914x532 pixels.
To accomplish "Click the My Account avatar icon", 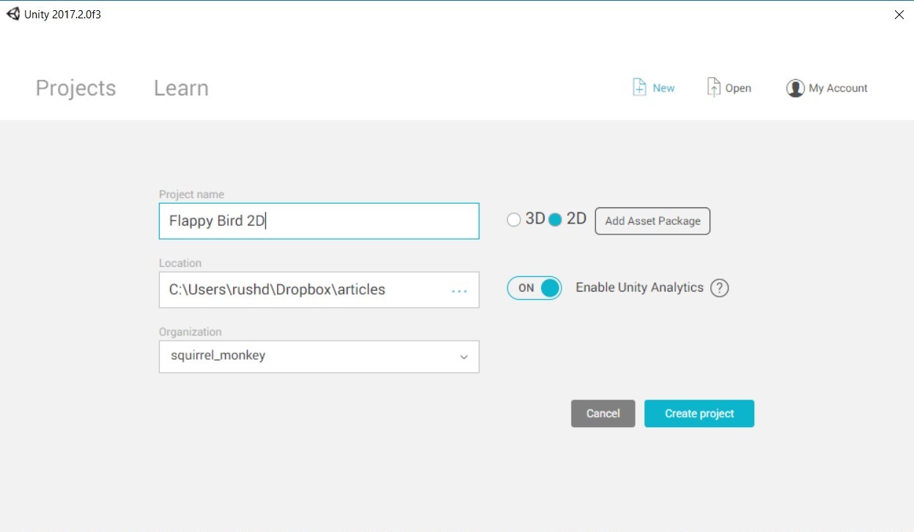I will point(795,89).
